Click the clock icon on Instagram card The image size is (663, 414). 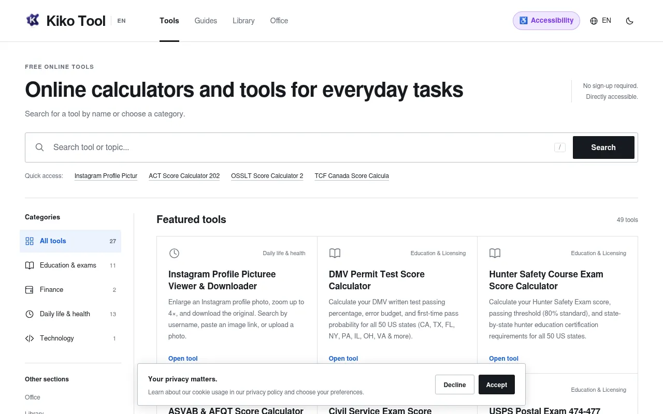point(174,253)
